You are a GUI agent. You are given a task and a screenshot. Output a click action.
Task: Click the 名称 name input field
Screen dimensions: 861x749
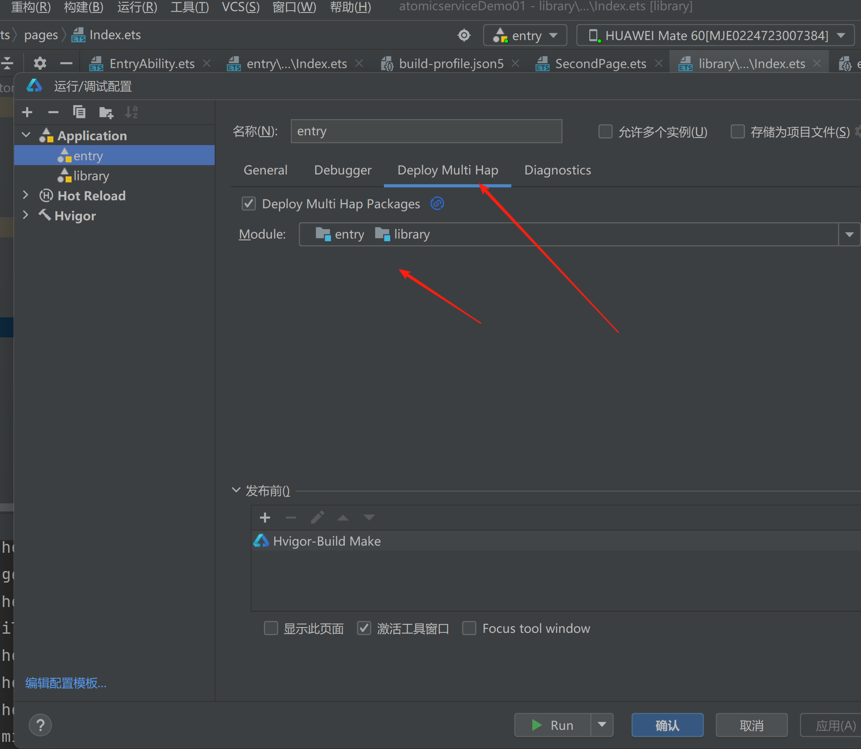(426, 131)
